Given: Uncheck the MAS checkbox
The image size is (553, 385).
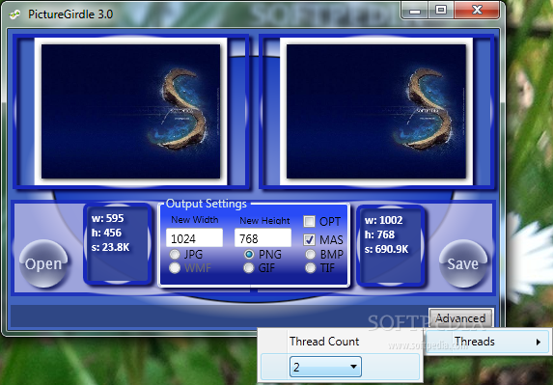Looking at the screenshot, I should pyautogui.click(x=309, y=239).
